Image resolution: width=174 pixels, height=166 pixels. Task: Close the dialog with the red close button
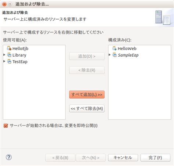click(x=4, y=4)
